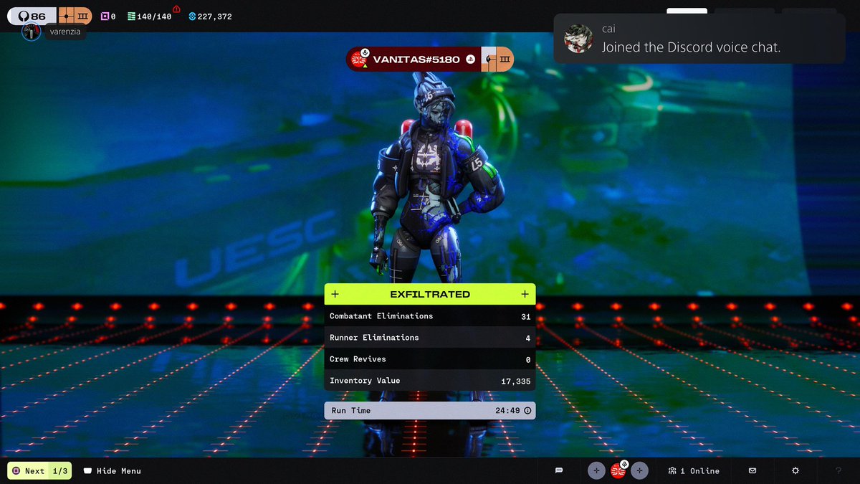Click the Inventory Value row
The width and height of the screenshot is (860, 484).
430,381
